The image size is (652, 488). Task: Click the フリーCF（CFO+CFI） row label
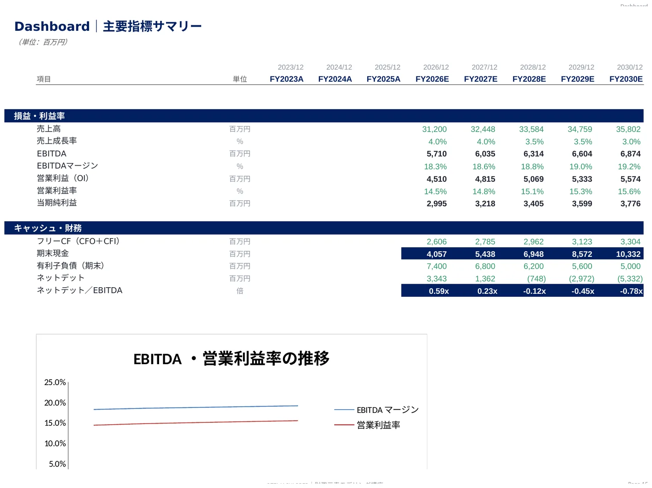pyautogui.click(x=79, y=241)
